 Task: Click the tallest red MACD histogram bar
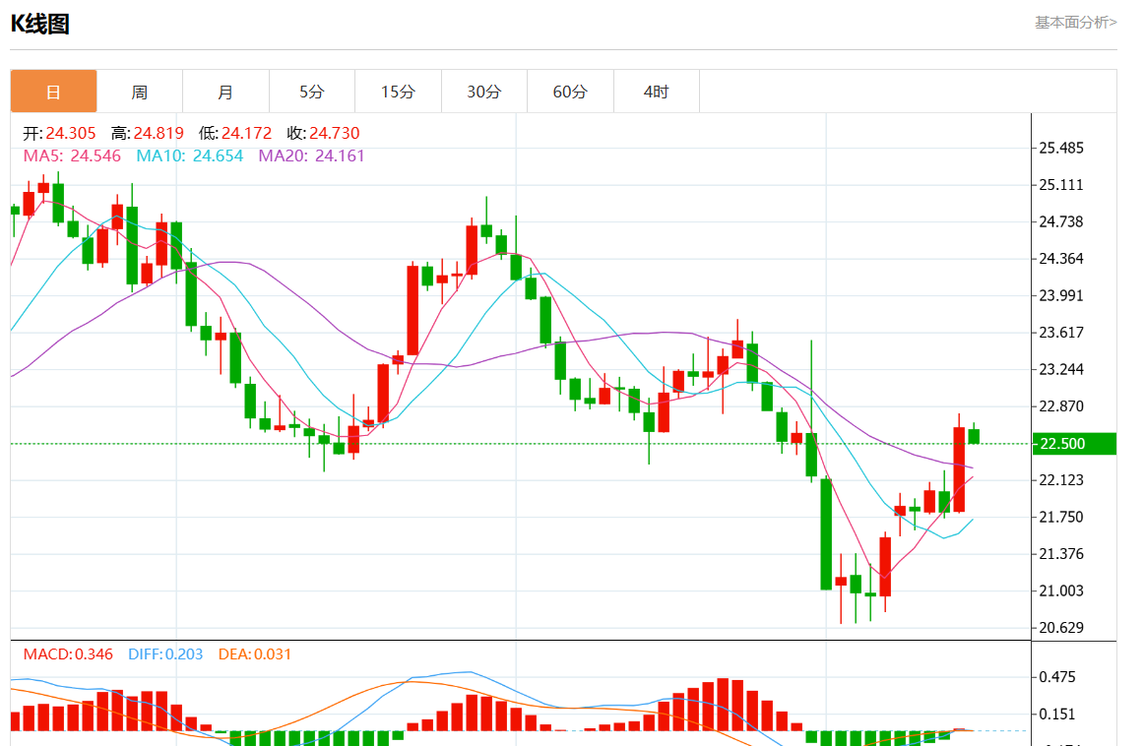click(x=723, y=705)
